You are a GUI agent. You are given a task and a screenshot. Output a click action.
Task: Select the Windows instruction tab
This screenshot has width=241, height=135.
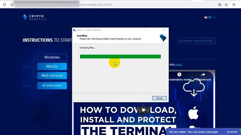click(x=52, y=57)
